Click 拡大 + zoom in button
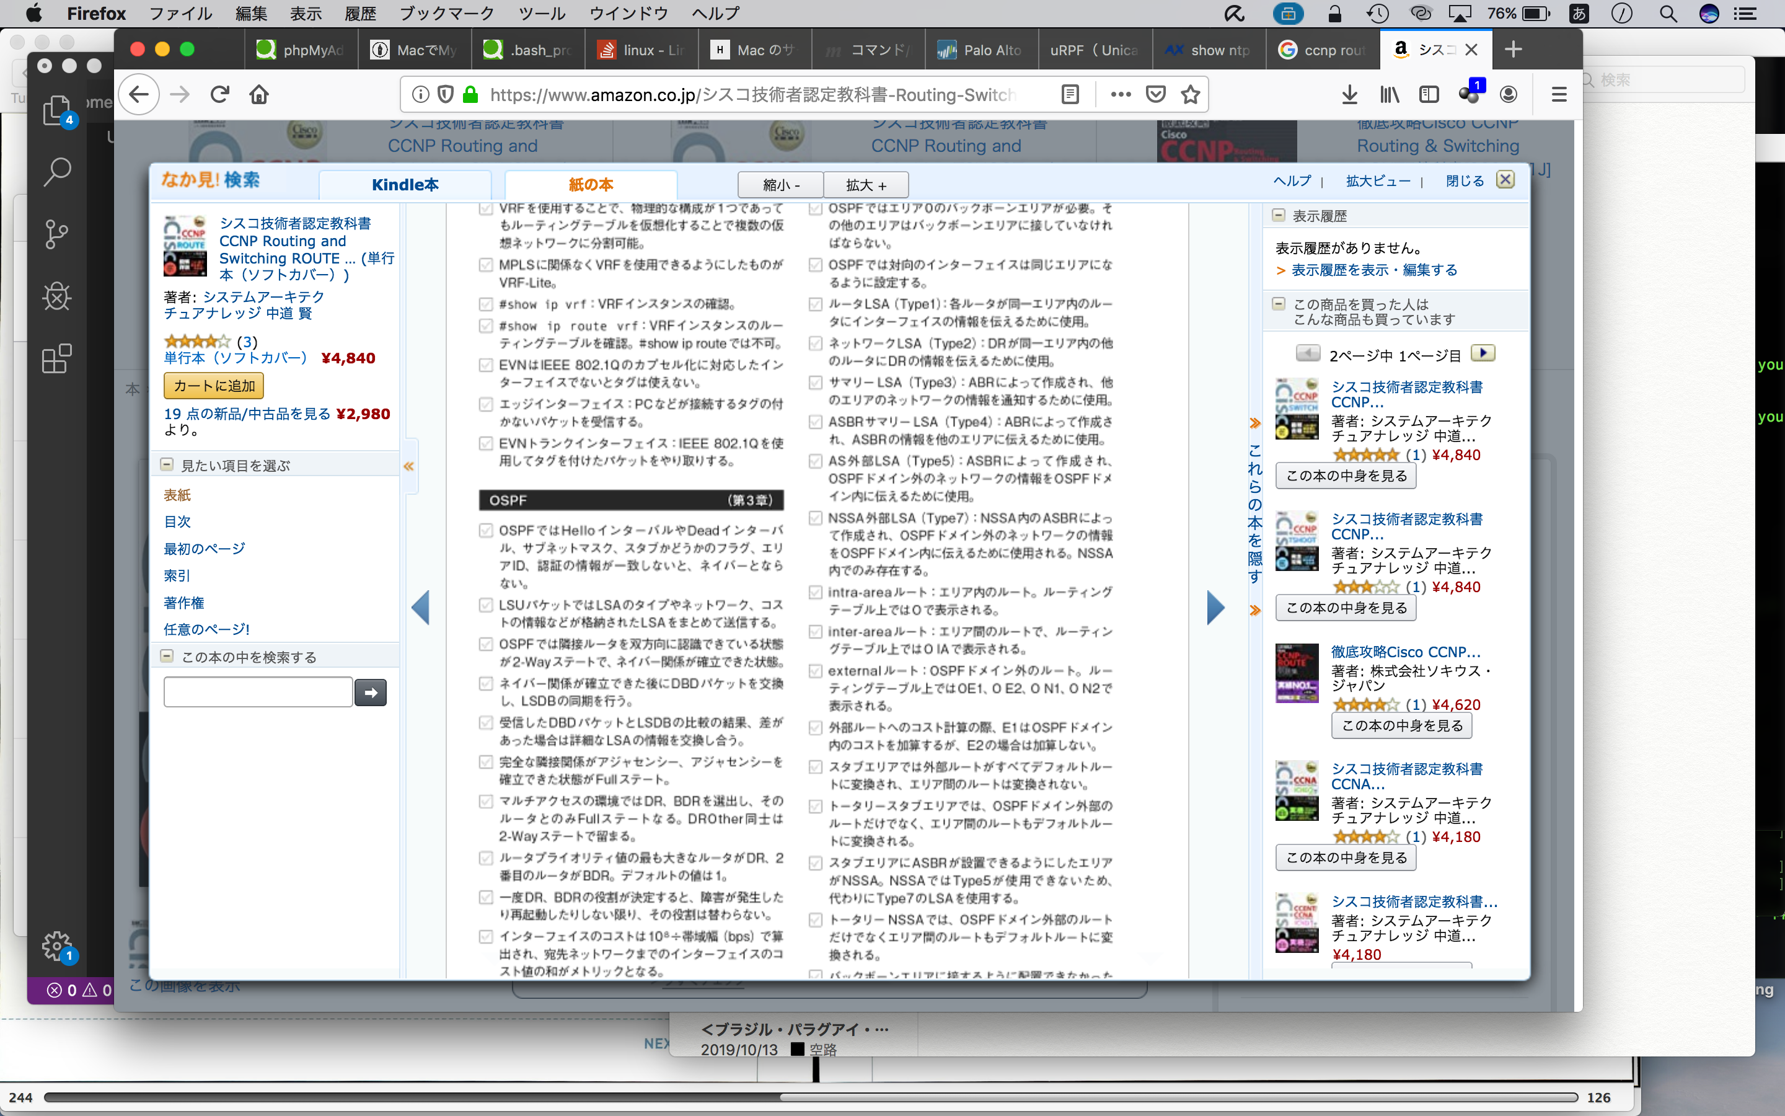 (866, 185)
